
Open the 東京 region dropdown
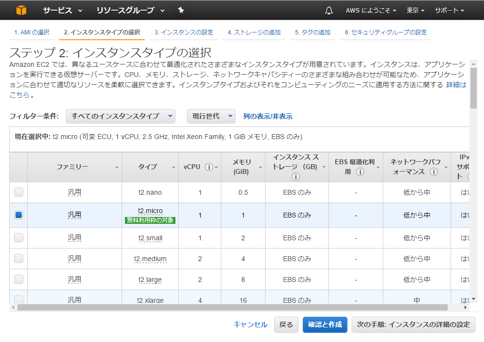pyautogui.click(x=416, y=11)
